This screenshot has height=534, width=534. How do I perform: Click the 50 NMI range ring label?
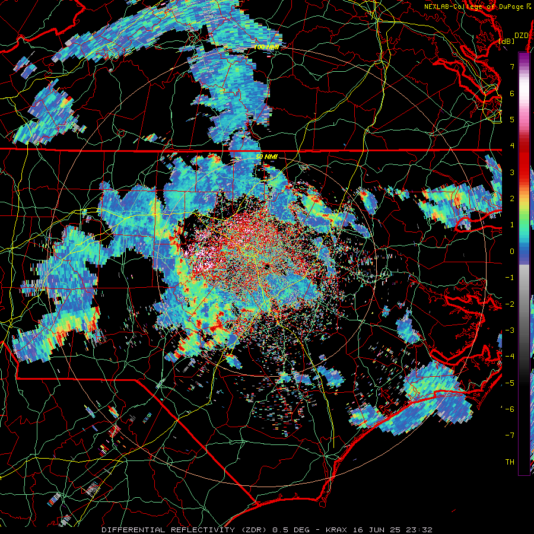[x=266, y=157]
